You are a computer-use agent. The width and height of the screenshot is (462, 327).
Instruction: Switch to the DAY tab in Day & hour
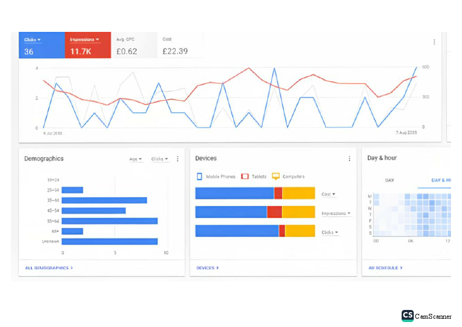click(390, 180)
